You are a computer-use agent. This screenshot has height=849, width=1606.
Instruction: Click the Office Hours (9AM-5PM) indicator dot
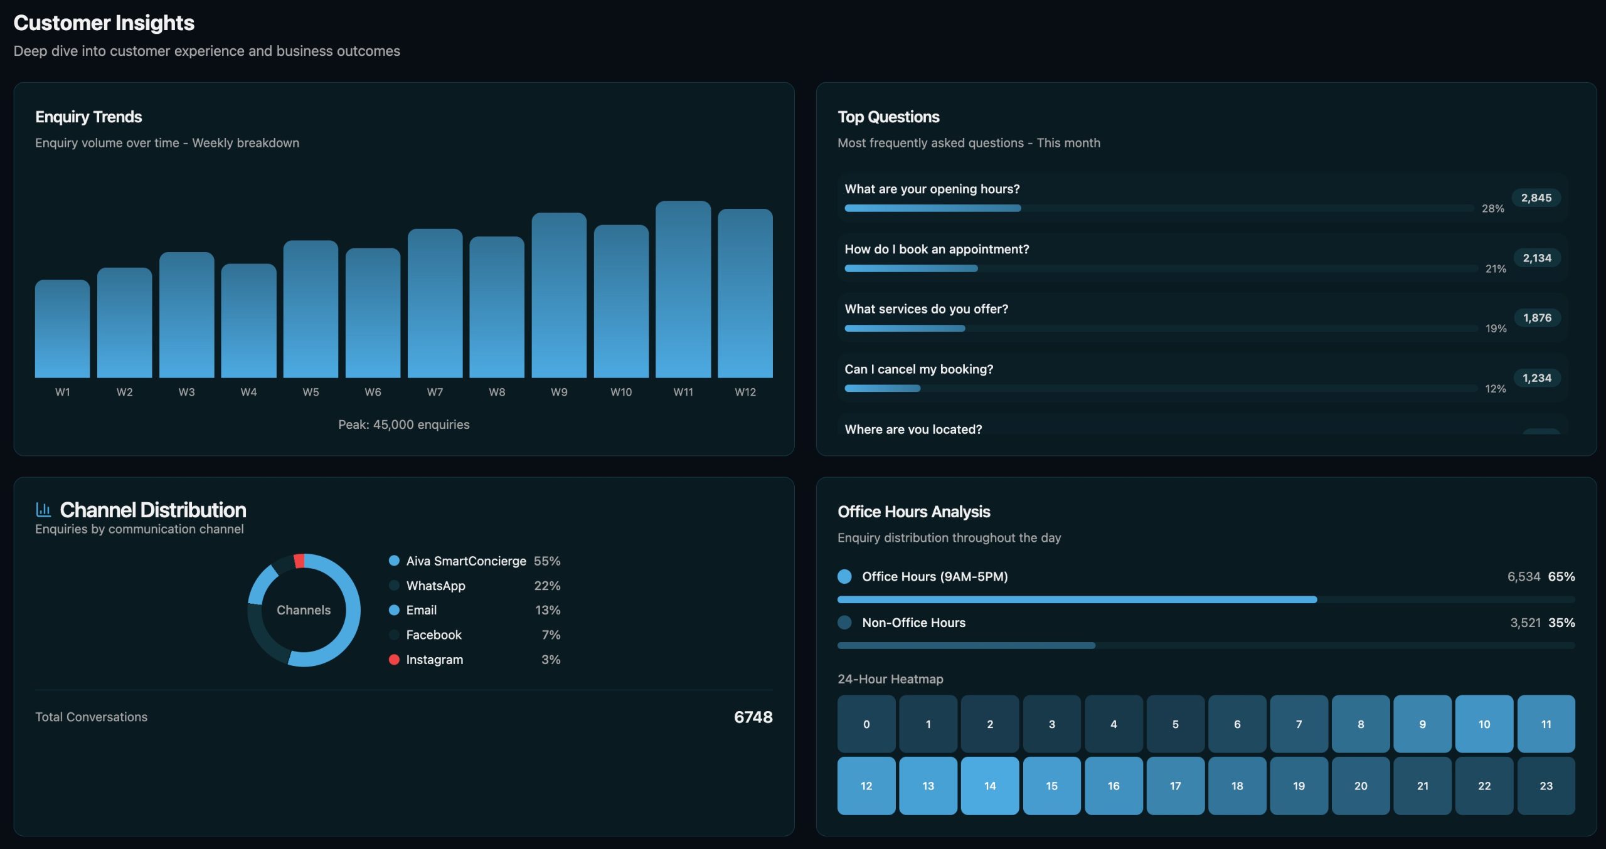(844, 576)
